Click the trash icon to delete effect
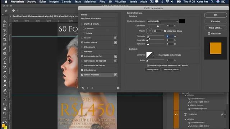Screen dimensions: 230x129 coord(118,88)
